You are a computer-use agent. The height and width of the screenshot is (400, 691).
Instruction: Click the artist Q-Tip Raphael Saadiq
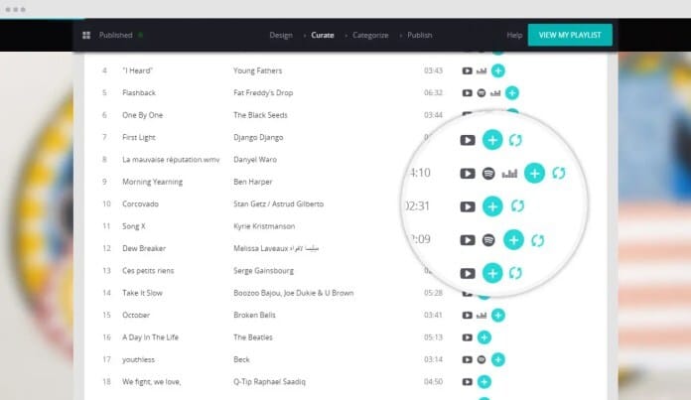point(269,382)
